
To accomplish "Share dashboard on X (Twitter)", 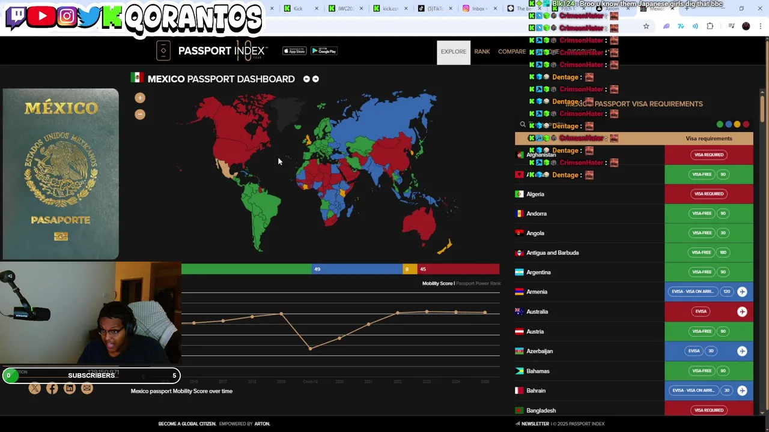I will [x=35, y=388].
